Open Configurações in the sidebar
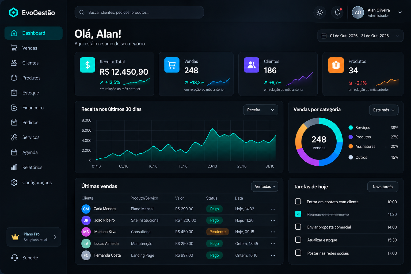Screen dimensions: 411x274 tap(33, 182)
